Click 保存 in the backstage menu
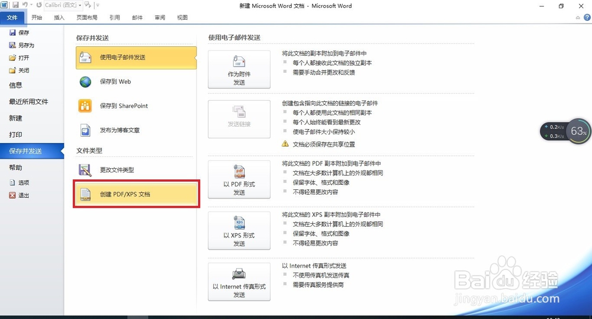The image size is (592, 319). [24, 33]
